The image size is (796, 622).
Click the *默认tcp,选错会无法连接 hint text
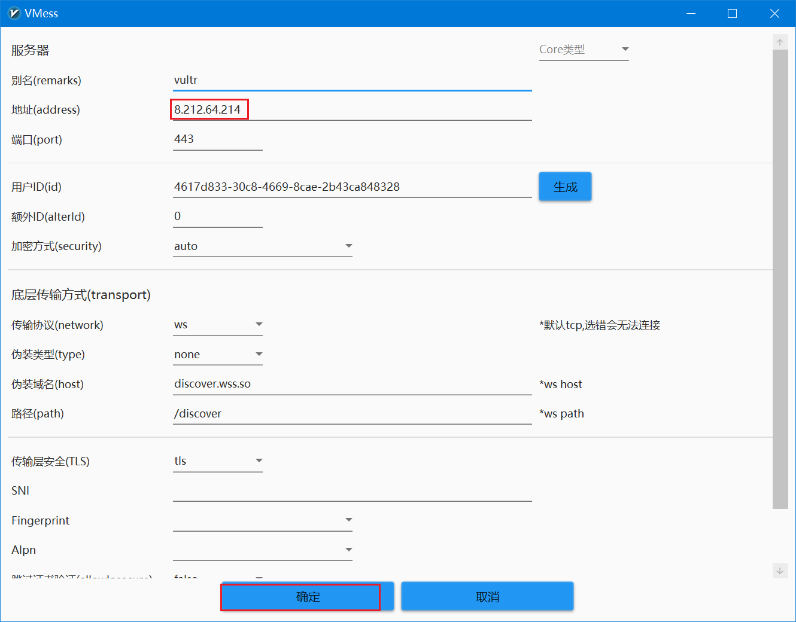600,325
